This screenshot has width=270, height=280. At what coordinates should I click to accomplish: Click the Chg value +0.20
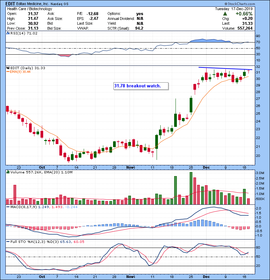coord(247,19)
